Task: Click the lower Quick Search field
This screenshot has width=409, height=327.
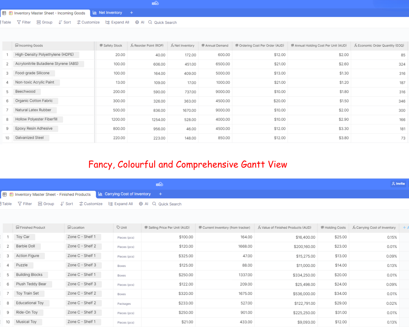Action: pyautogui.click(x=170, y=204)
